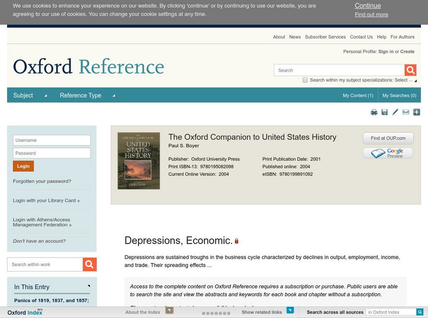Open My Content (1) tab

point(358,95)
